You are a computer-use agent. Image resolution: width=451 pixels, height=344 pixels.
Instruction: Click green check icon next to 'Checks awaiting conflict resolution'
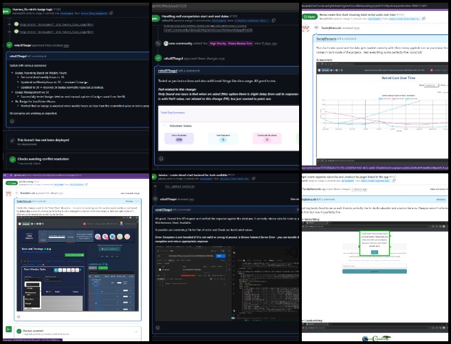coord(12,160)
